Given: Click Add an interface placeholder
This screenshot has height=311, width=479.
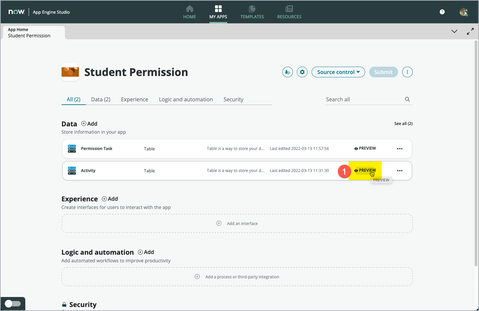Looking at the screenshot, I should click(237, 223).
